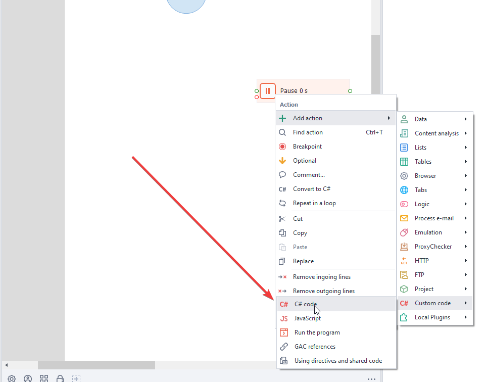Click the Process e-mail envelope icon
This screenshot has height=382, width=486.
pos(404,218)
